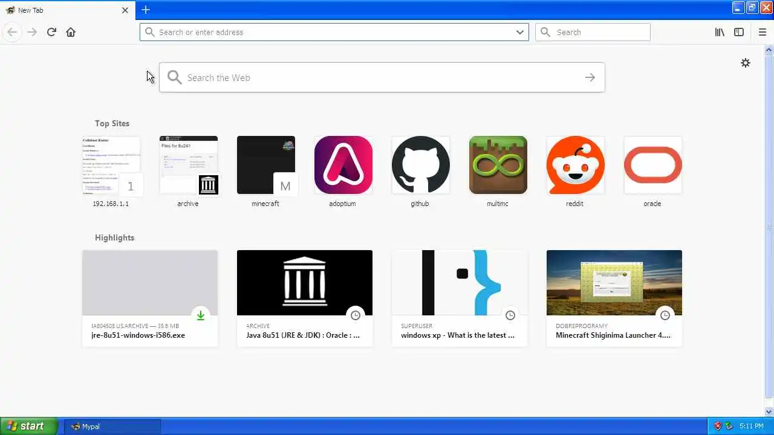Screen dimensions: 774x435
Task: Open the reddit top site tile
Action: [575, 165]
